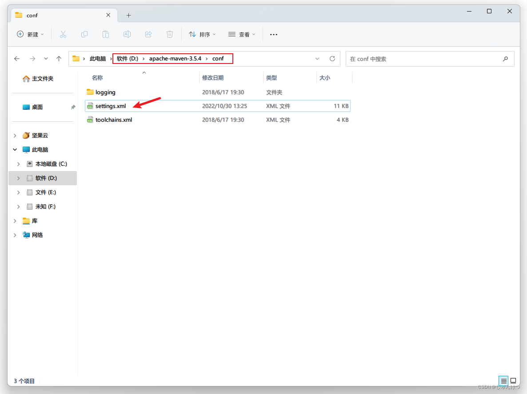Sort by 修改日期 column header
Image resolution: width=527 pixels, height=394 pixels.
pos(213,78)
